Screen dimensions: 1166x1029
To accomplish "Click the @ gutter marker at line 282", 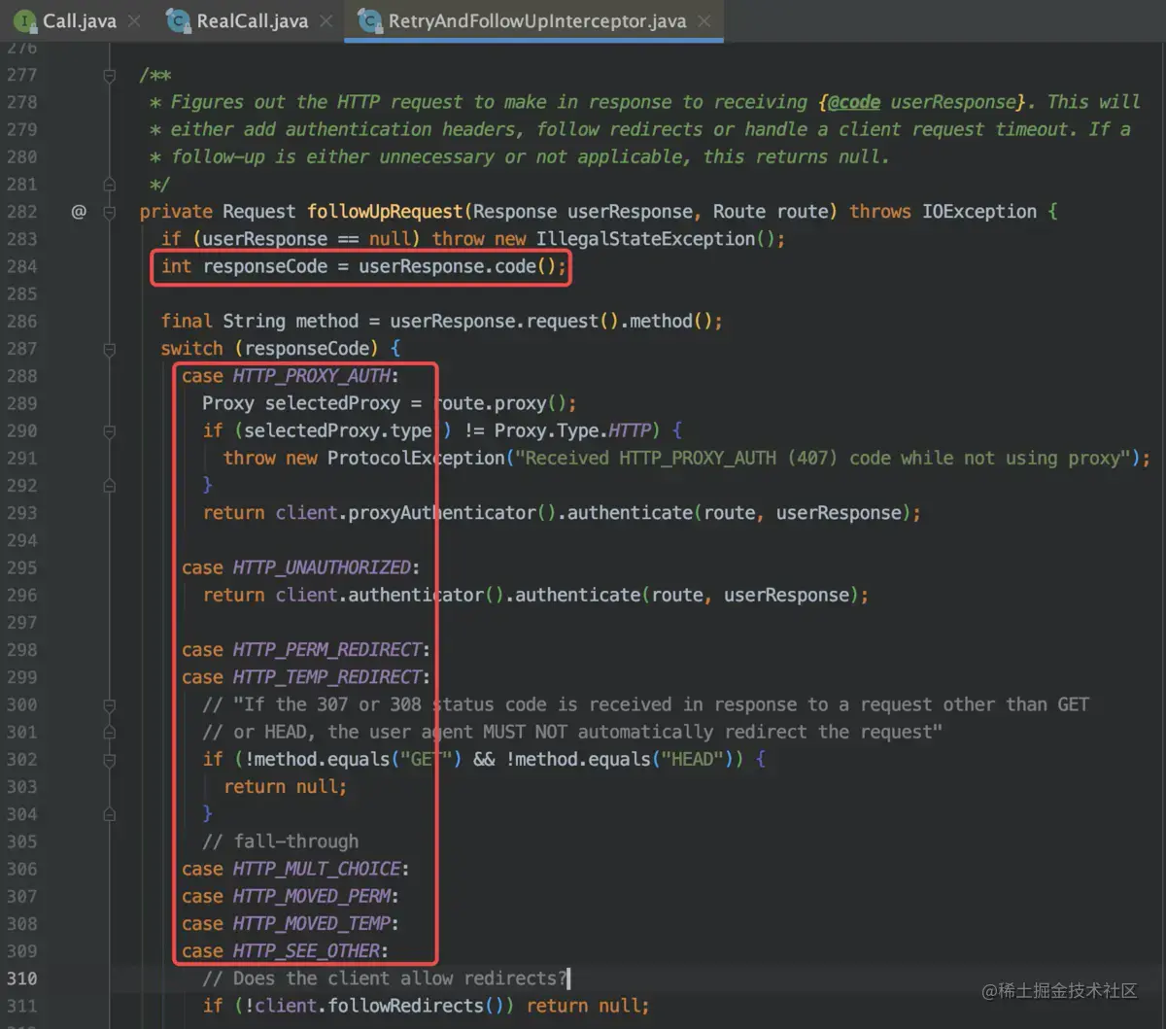I will tap(79, 211).
